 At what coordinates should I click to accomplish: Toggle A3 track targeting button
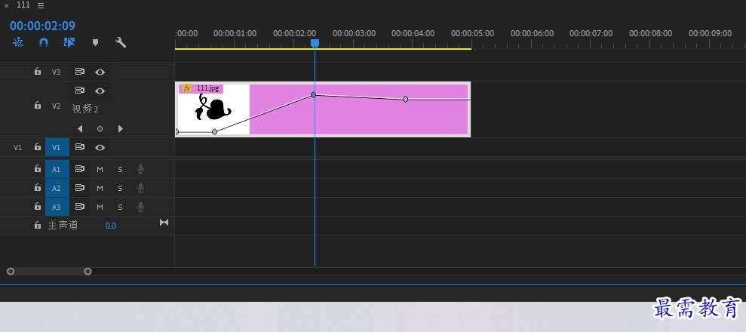57,207
